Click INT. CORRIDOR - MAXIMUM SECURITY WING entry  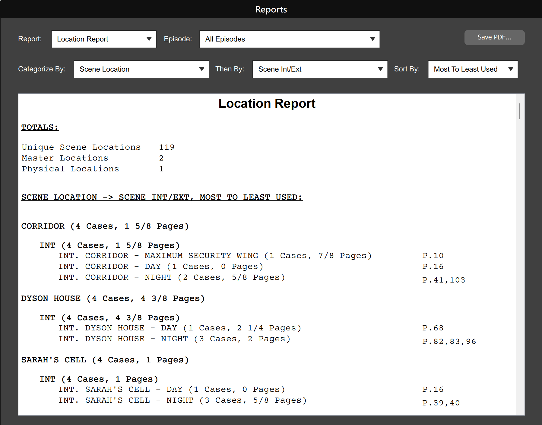click(215, 256)
